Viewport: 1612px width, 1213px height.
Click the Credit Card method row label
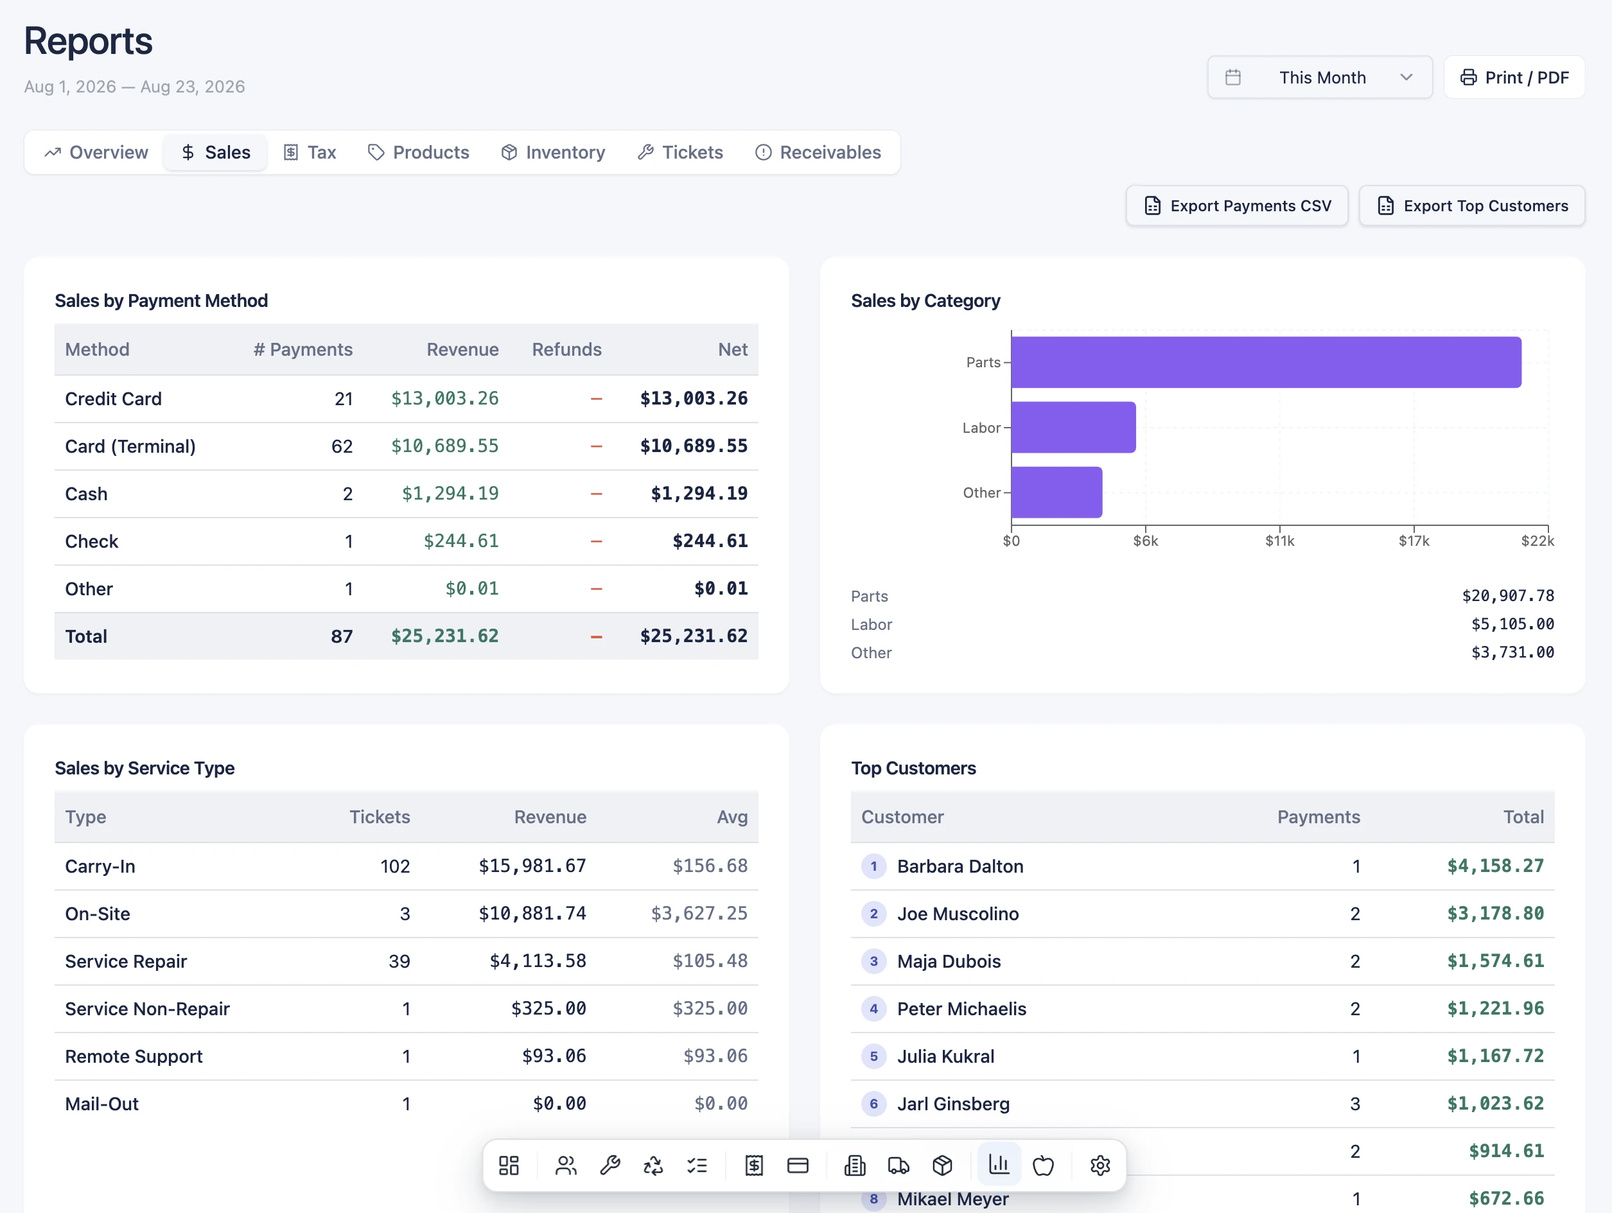coord(113,399)
